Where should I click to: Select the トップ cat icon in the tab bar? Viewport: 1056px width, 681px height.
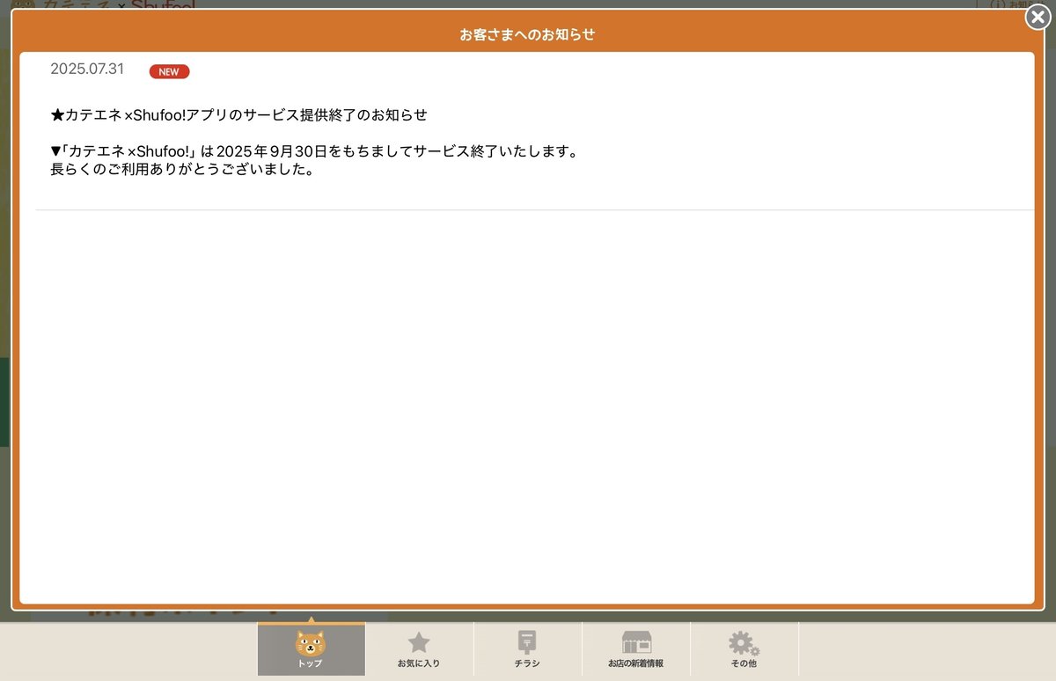312,641
